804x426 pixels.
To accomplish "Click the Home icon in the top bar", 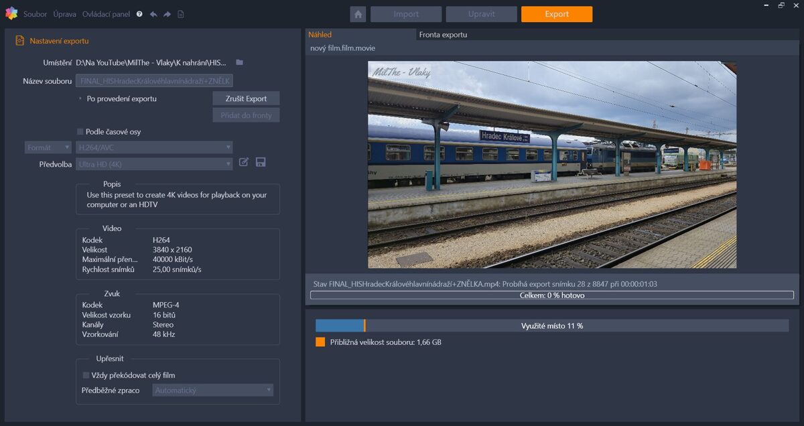I will [360, 13].
